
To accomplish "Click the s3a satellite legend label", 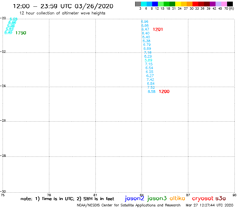I will [x=220, y=198].
